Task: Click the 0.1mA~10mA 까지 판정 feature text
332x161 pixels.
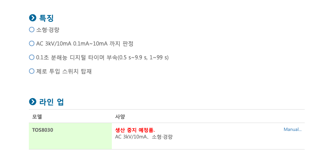Action: [x=103, y=44]
